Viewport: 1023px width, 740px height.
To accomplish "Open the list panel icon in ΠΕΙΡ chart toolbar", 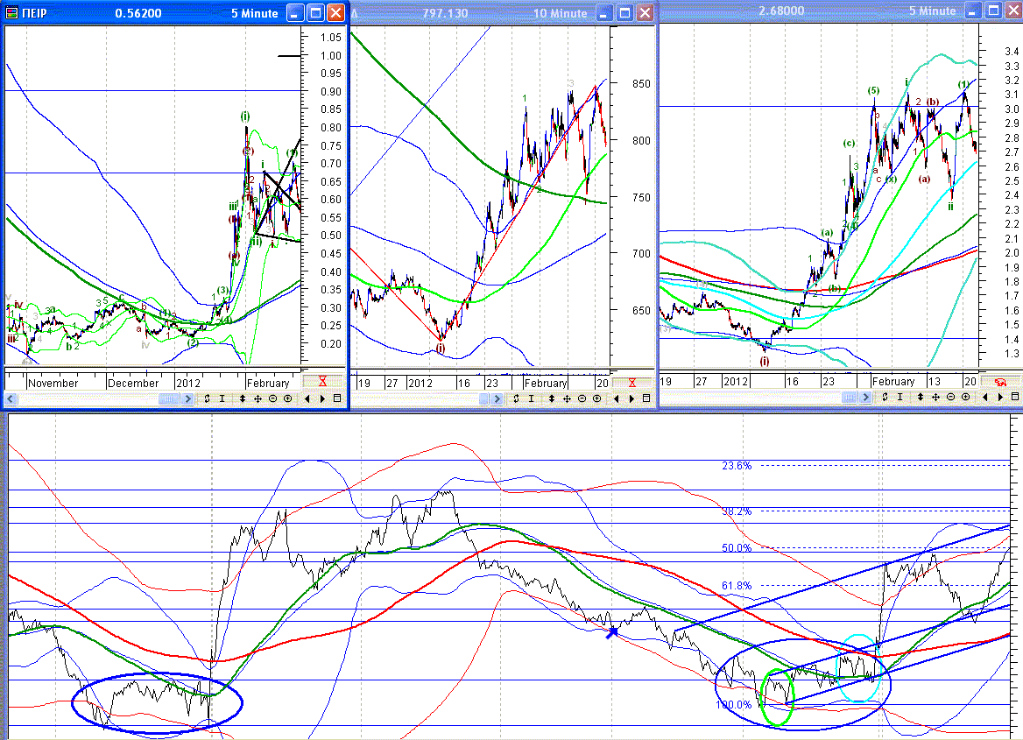I will (337, 398).
